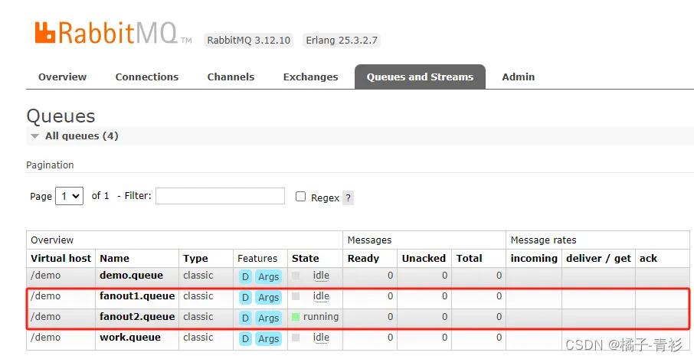Click the grey state indicator for work.queue
This screenshot has height=359, width=694.
pos(296,338)
